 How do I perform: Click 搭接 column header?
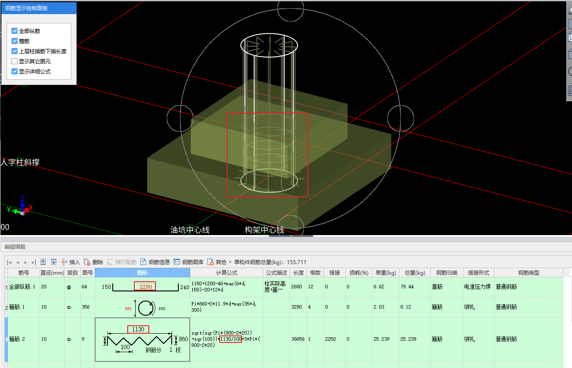[x=334, y=273]
